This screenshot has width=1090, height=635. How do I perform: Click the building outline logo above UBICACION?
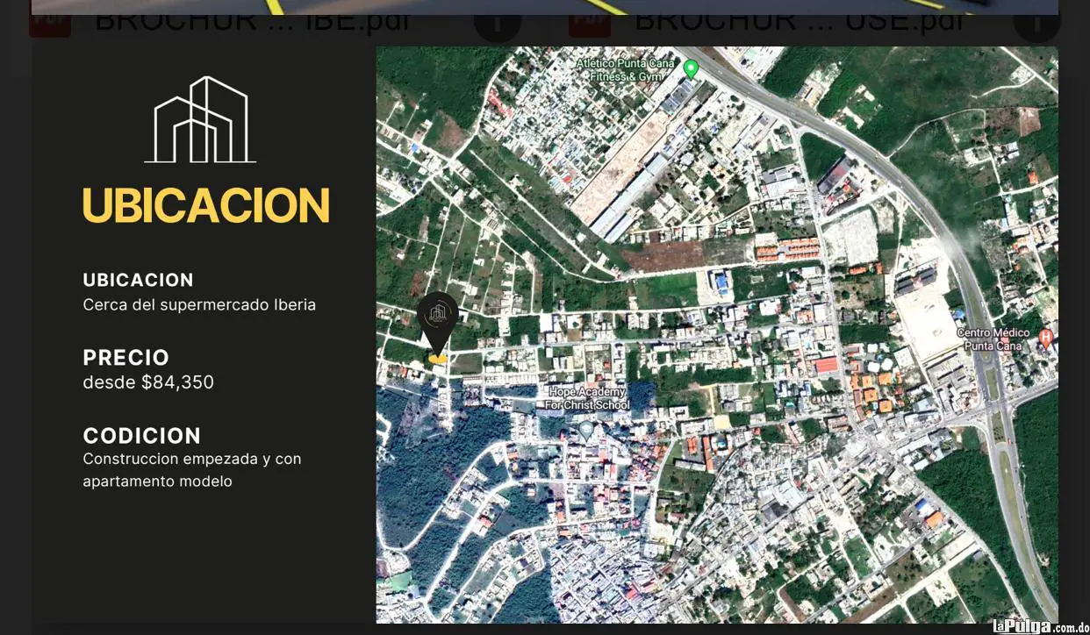(x=201, y=119)
